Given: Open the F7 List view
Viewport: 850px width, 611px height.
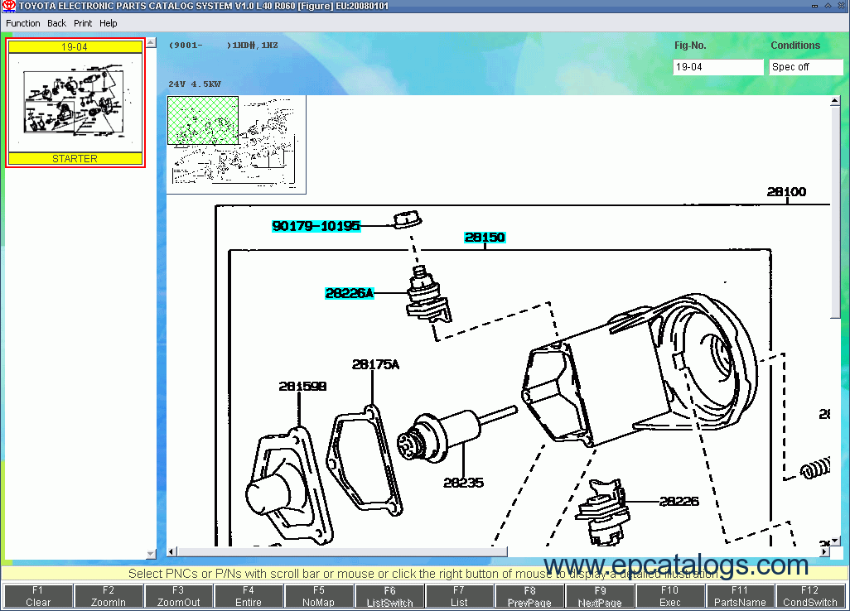Looking at the screenshot, I should point(459,596).
